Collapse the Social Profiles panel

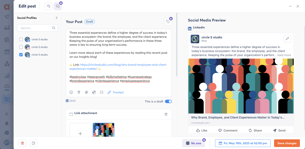(57, 18)
